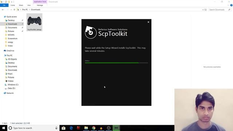Open Videos under This PC
This screenshot has width=233, height=131.
tap(11, 81)
